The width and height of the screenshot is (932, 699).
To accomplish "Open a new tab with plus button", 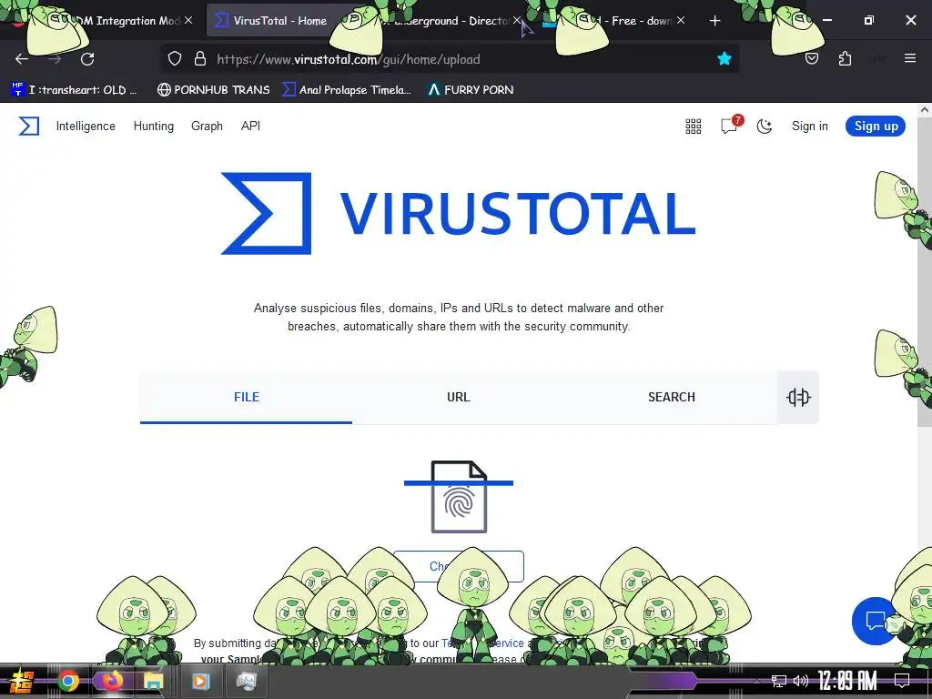I will click(714, 21).
